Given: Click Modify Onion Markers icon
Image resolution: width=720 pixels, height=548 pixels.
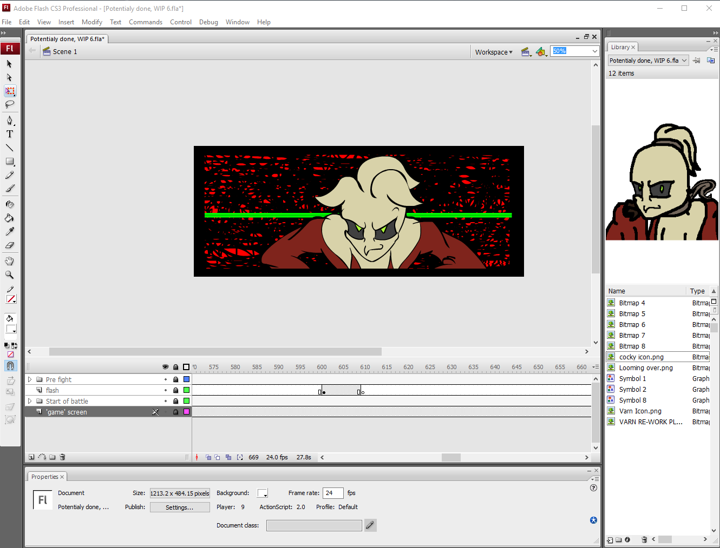Looking at the screenshot, I should coord(240,457).
